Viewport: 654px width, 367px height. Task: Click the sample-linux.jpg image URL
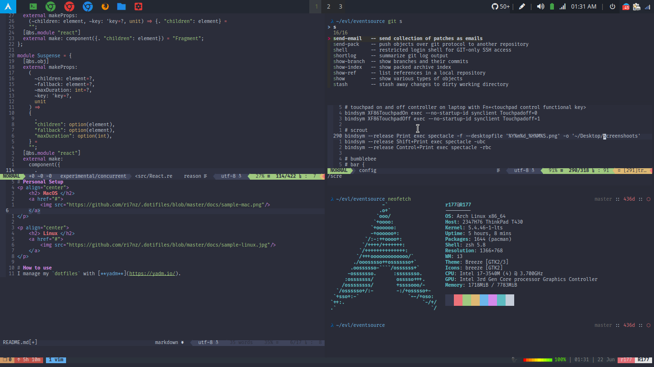169,245
